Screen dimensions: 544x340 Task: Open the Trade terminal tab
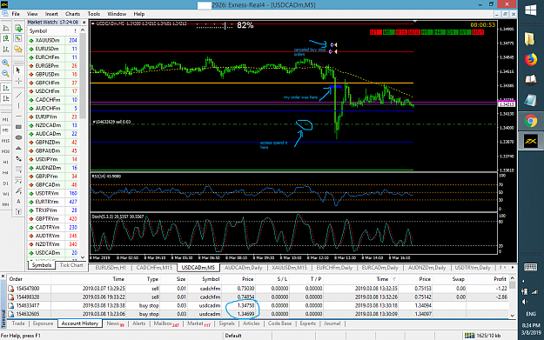click(18, 323)
